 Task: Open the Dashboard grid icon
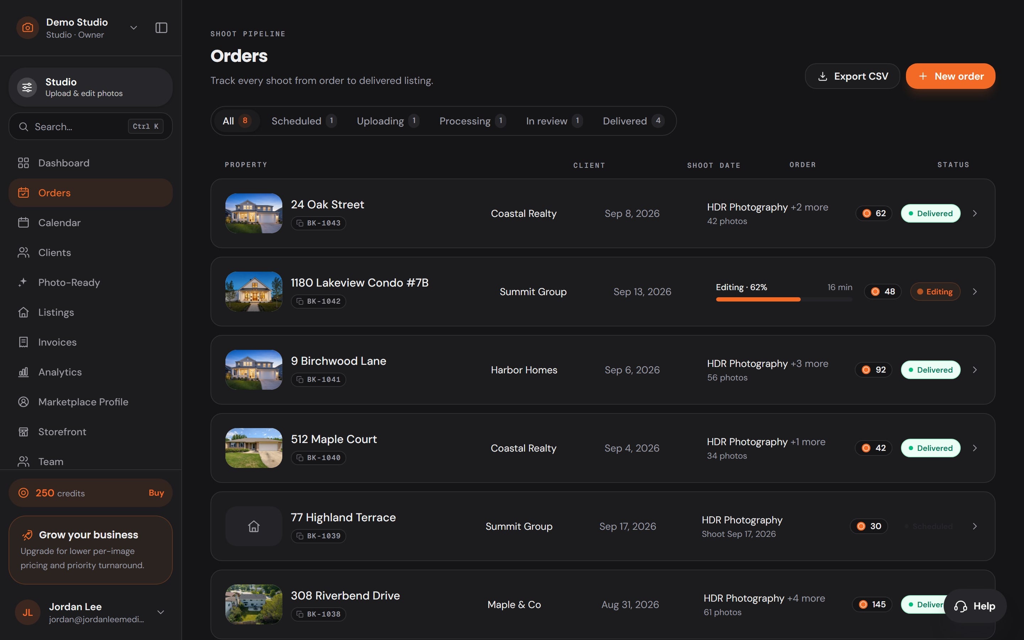click(23, 163)
